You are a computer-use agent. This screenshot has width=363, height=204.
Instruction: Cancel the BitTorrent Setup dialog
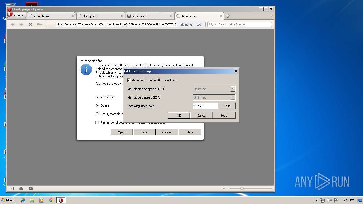click(201, 115)
